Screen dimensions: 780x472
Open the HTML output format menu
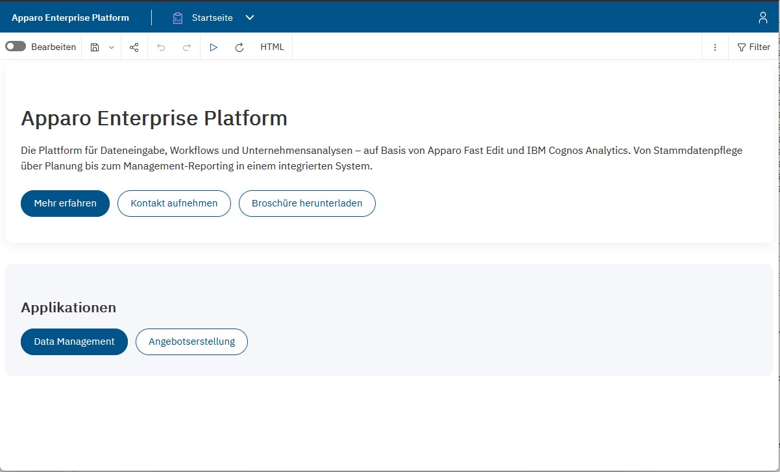(x=272, y=47)
